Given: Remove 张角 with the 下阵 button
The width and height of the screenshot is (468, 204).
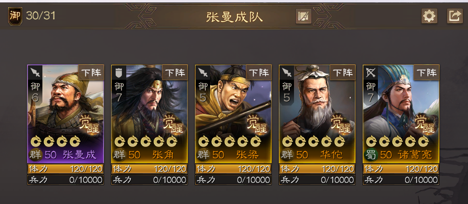Looking at the screenshot, I should click(x=175, y=72).
